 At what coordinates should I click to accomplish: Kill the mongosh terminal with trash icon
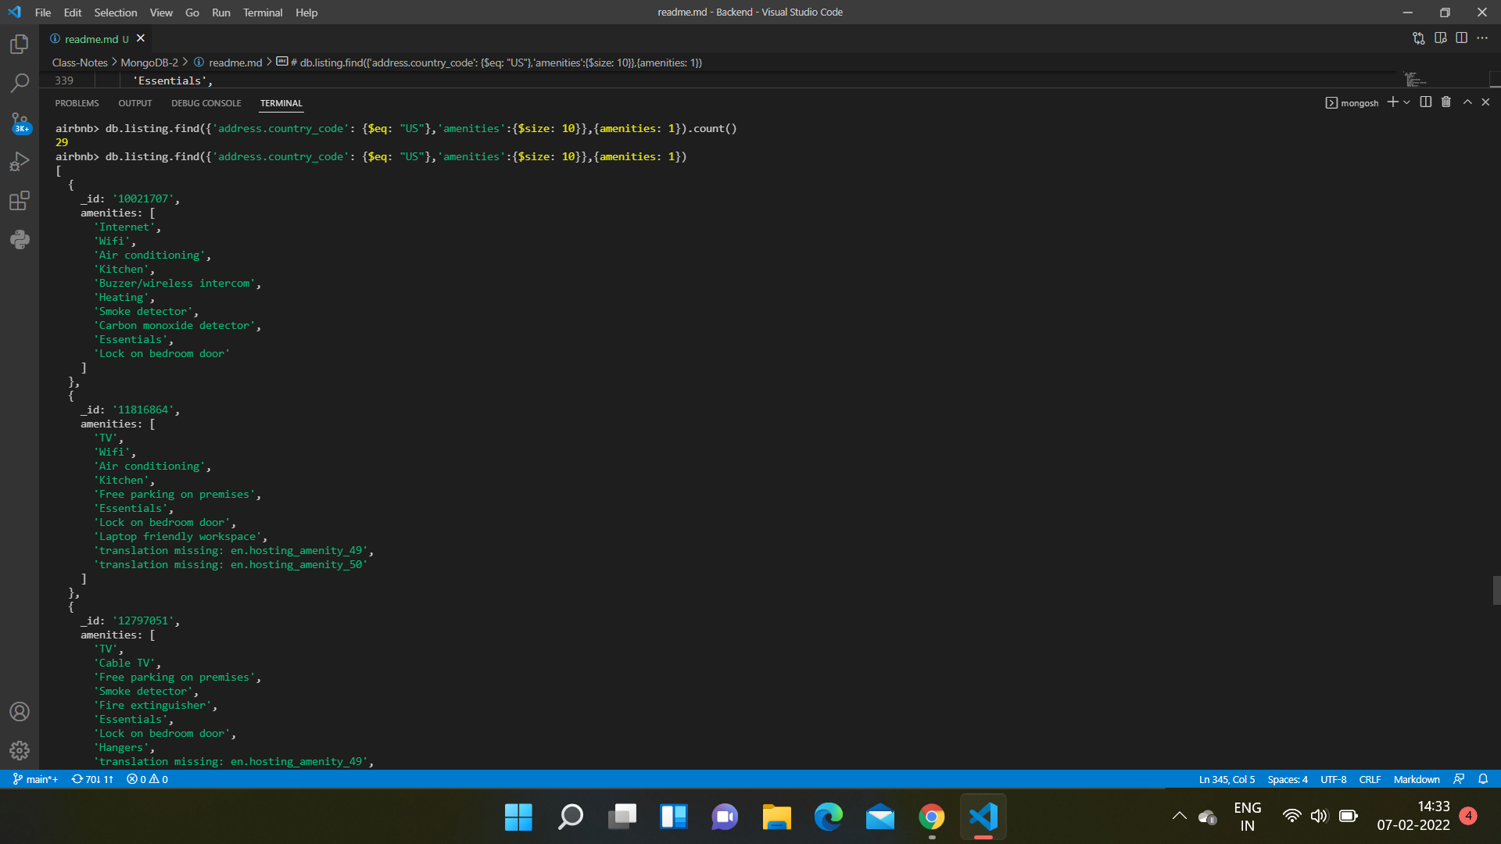(x=1445, y=102)
